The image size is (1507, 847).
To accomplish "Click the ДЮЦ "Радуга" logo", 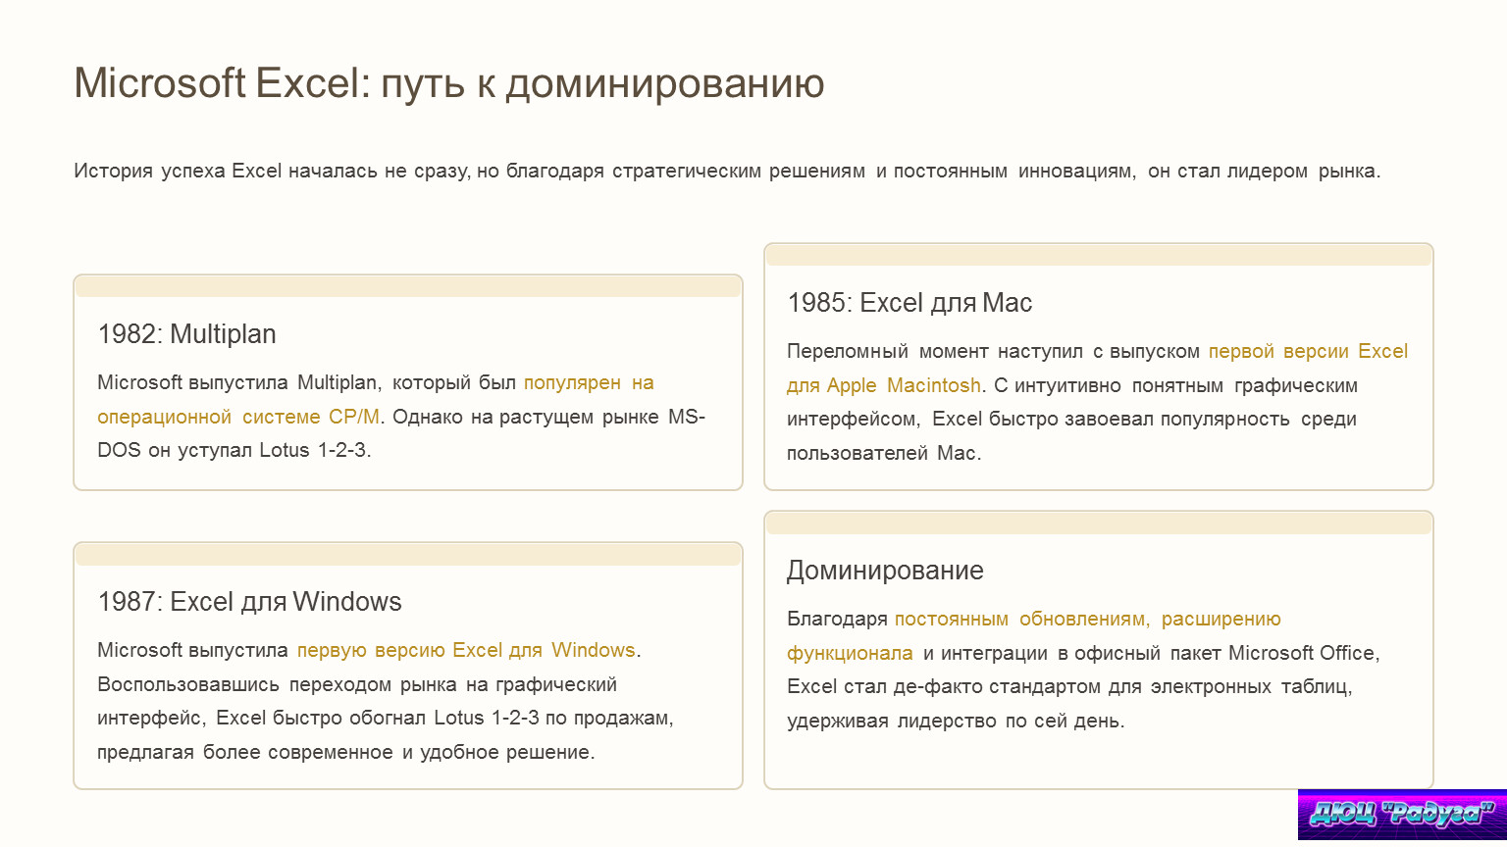I will [x=1401, y=814].
